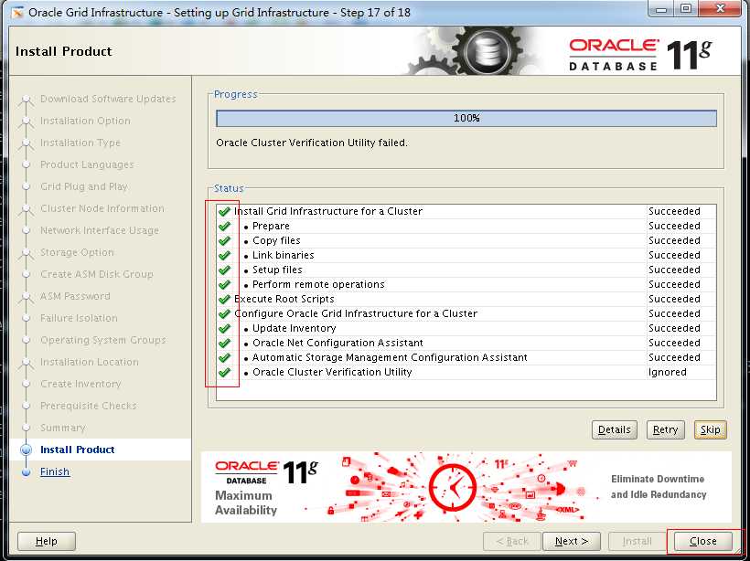Select 'Oracle Net Configuration Assistant' row

(x=466, y=344)
